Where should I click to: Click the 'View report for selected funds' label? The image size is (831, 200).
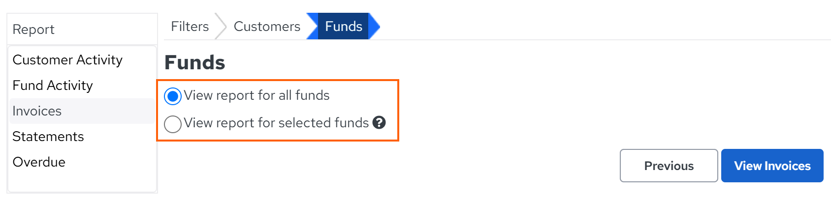click(x=276, y=123)
